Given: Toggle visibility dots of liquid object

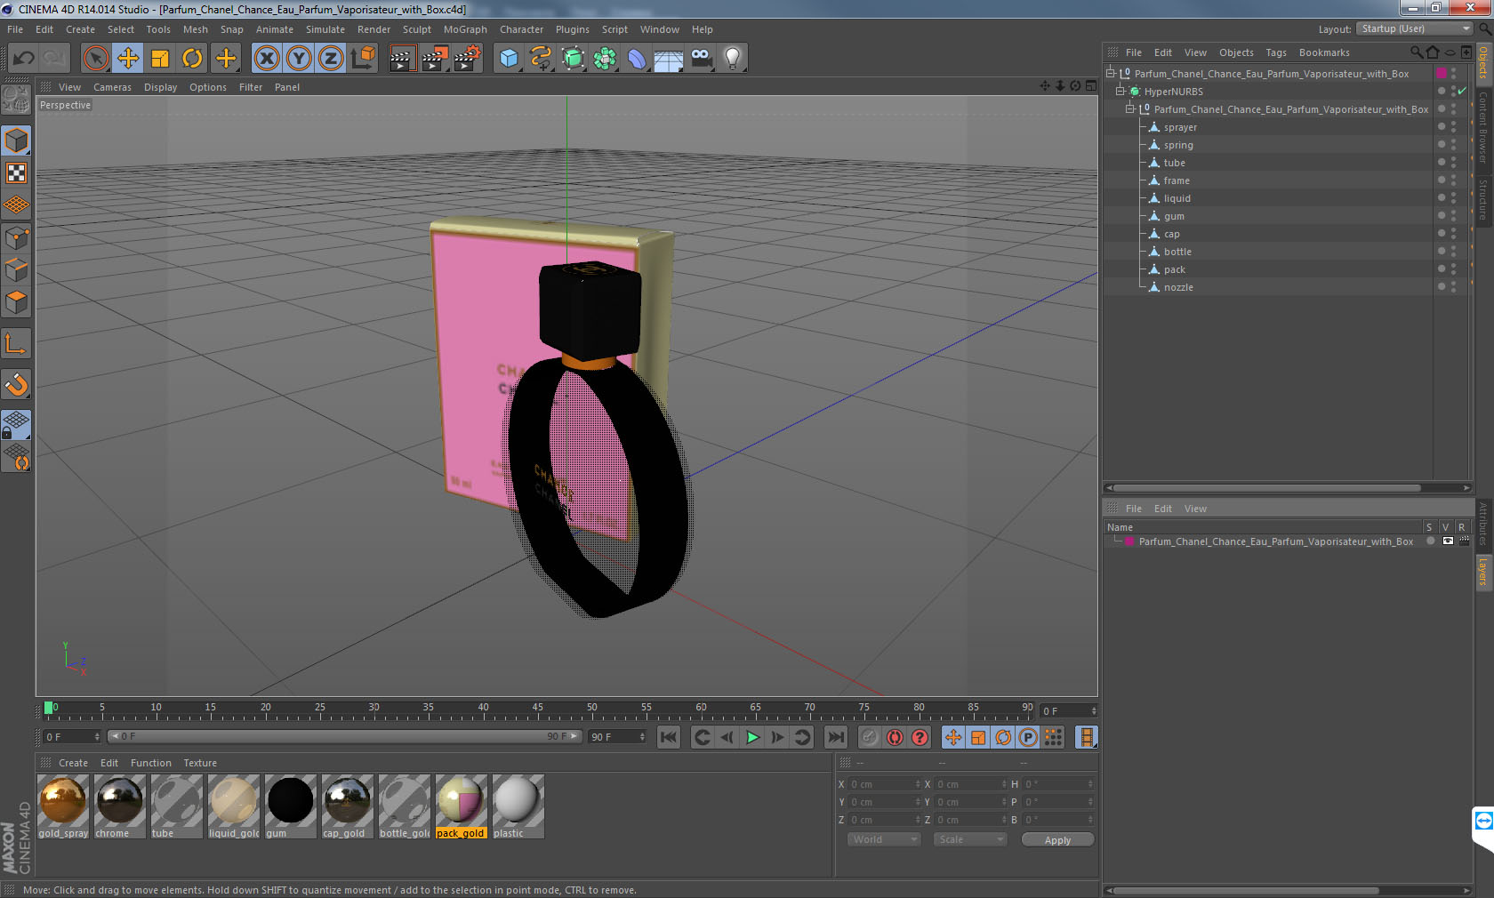Looking at the screenshot, I should click(x=1453, y=198).
